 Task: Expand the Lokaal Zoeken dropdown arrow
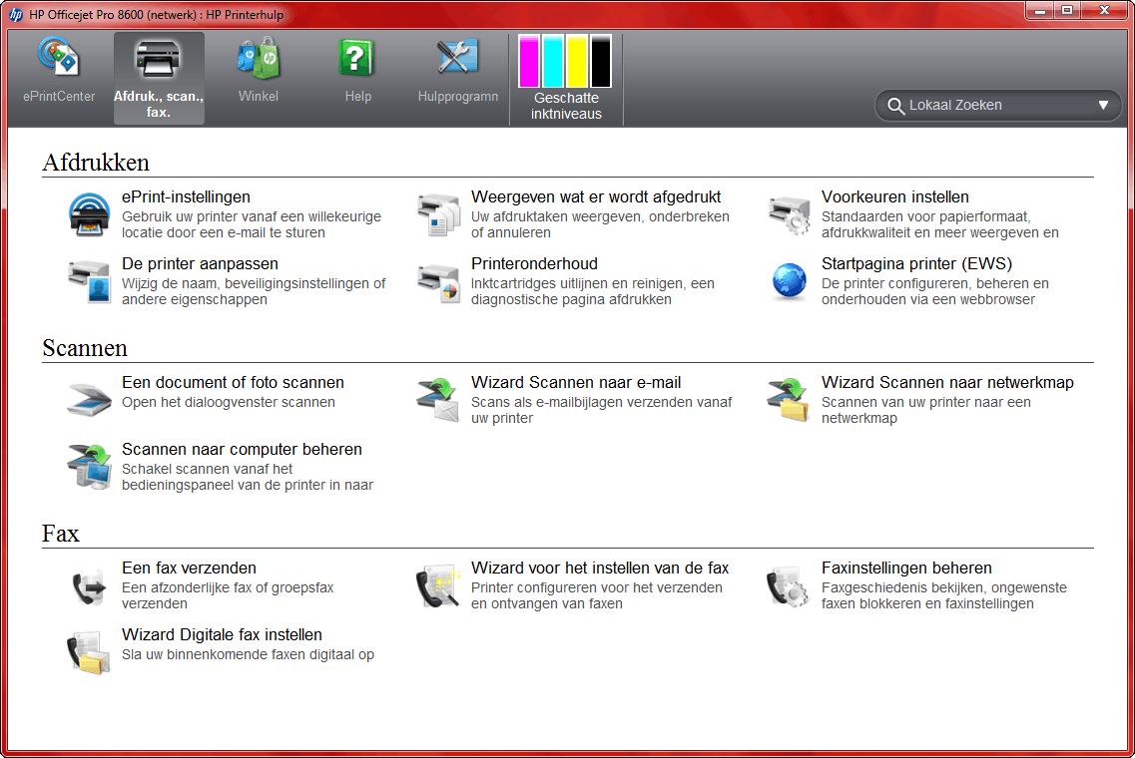[x=1103, y=105]
